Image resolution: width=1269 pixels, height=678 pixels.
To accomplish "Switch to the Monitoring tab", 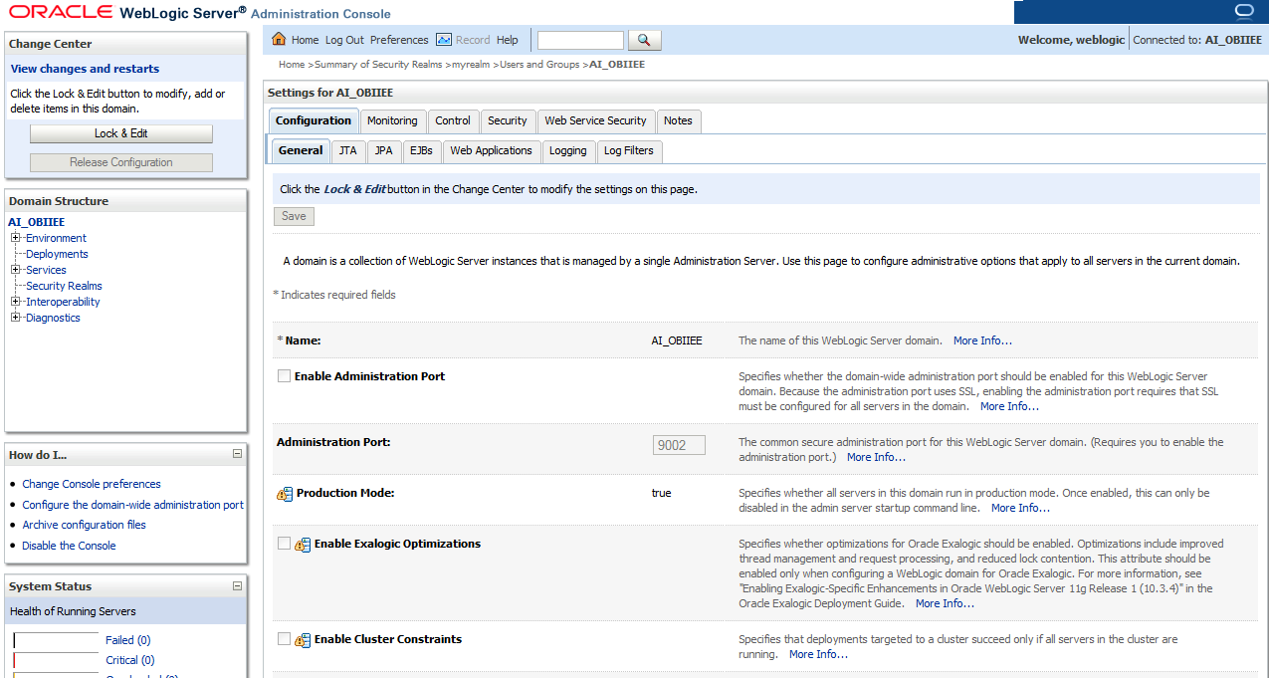I will (392, 120).
